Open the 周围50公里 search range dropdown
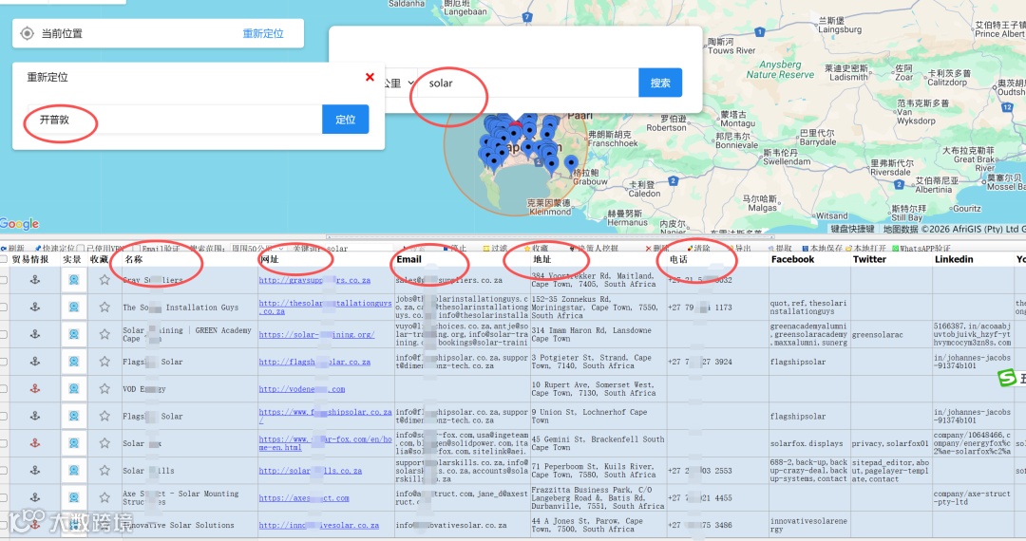 [x=257, y=249]
